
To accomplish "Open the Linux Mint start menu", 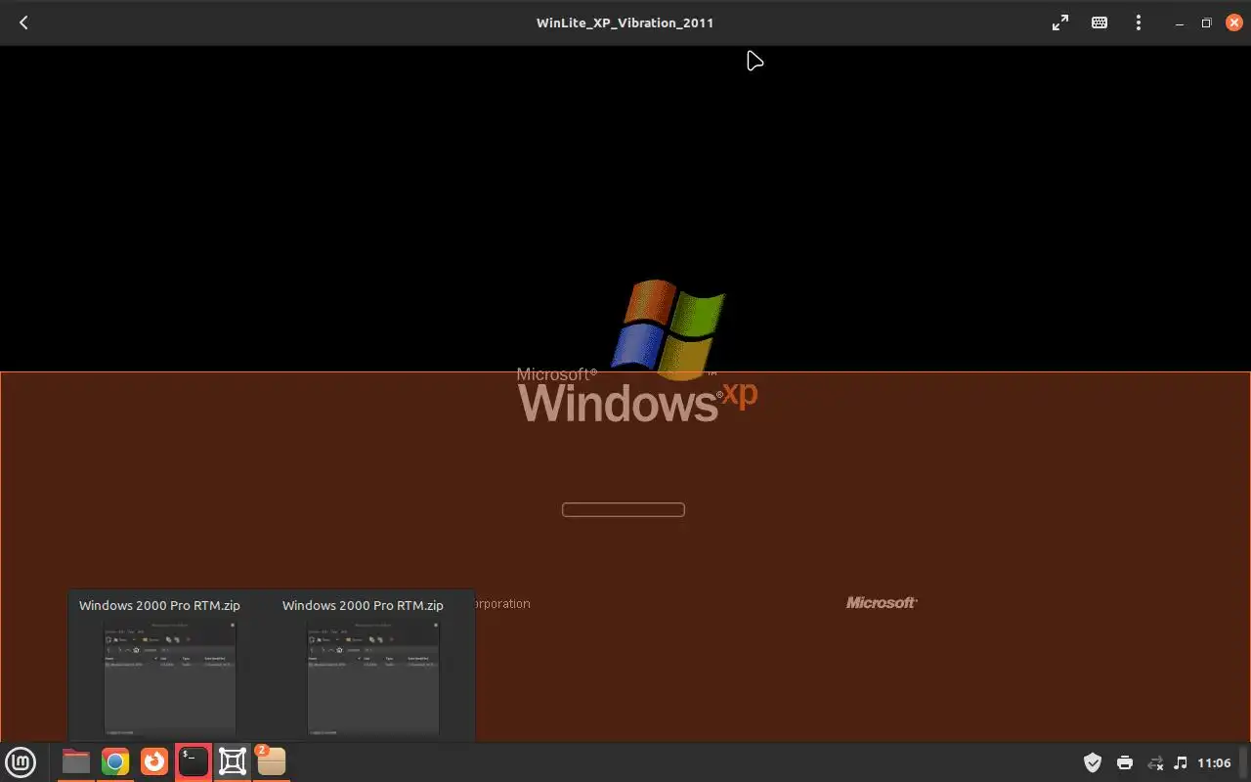I will pyautogui.click(x=21, y=761).
